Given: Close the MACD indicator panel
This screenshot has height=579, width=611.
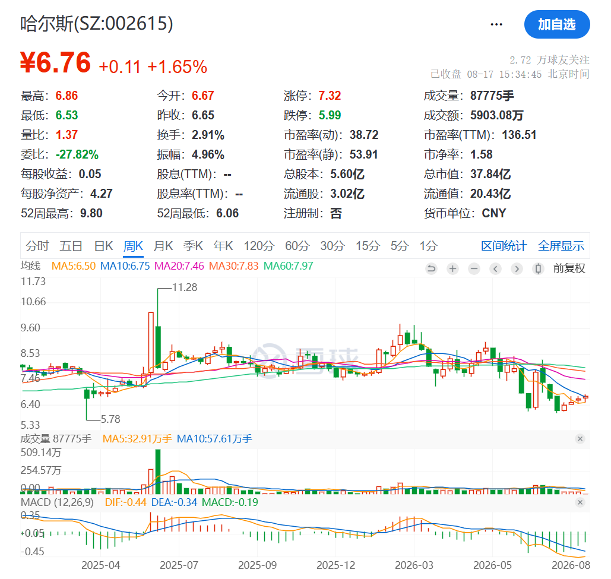Looking at the screenshot, I should tap(580, 502).
